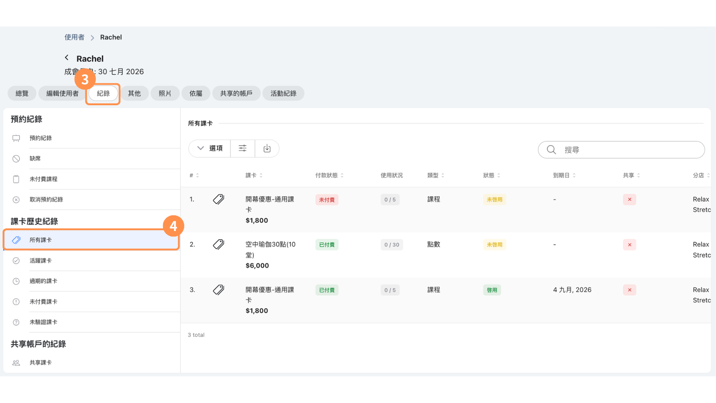
Task: Click the 3 total count text
Action: click(196, 335)
